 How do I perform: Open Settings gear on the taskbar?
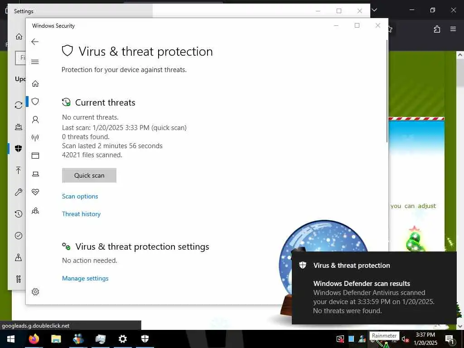coord(122,339)
